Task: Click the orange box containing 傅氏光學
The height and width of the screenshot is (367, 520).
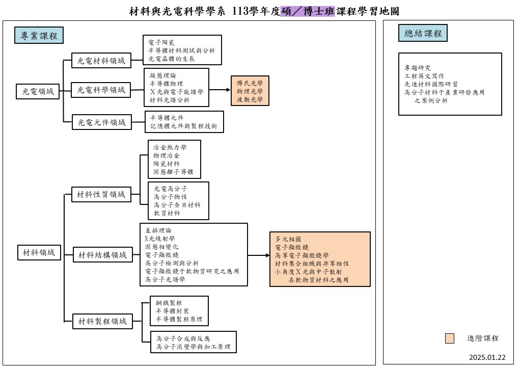Action: pyautogui.click(x=250, y=91)
